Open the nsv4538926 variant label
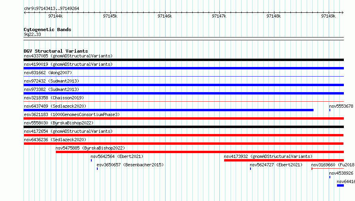Screen dimensions: 355x201 341,173
